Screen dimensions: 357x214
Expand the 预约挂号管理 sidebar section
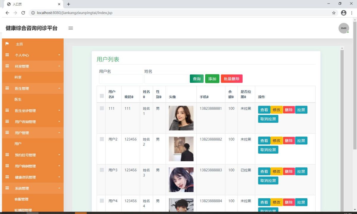tap(33, 155)
